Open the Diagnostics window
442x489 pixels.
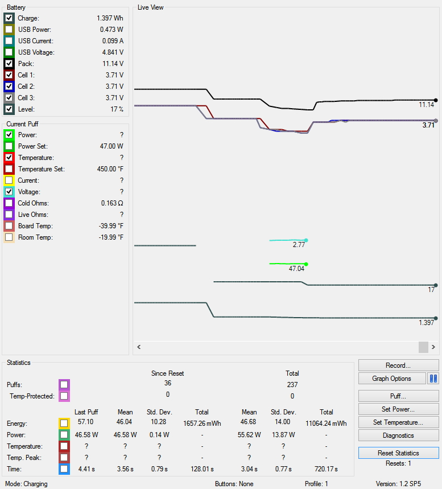click(x=398, y=435)
